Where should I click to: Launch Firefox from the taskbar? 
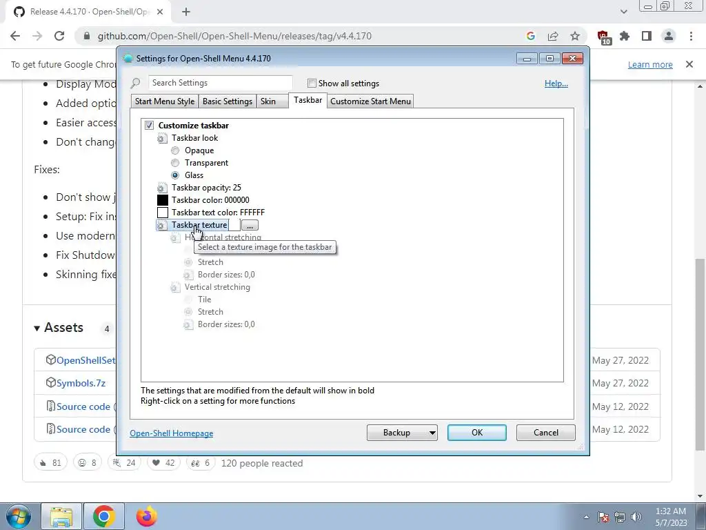pos(147,516)
